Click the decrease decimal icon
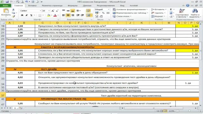The width and height of the screenshot is (203, 114). point(101,16)
